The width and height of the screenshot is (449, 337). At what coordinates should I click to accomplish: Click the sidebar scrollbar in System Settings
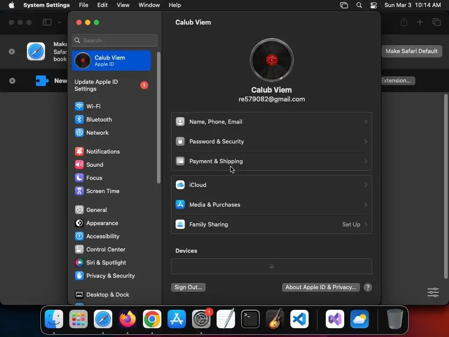159,118
